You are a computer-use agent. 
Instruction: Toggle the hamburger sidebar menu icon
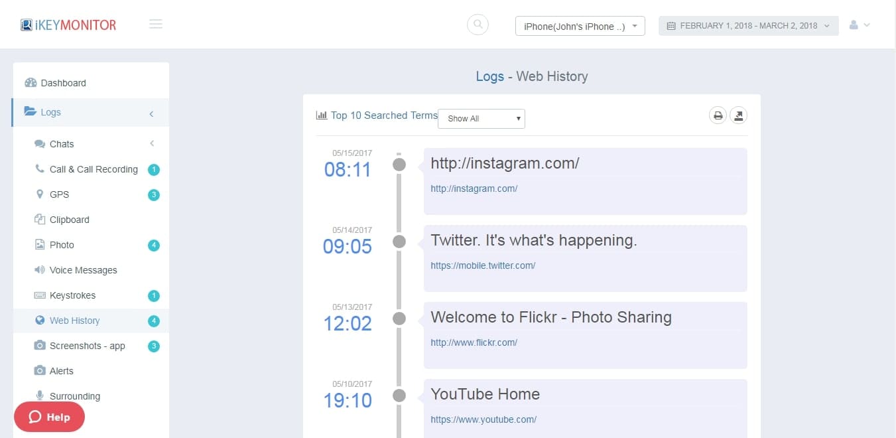156,25
